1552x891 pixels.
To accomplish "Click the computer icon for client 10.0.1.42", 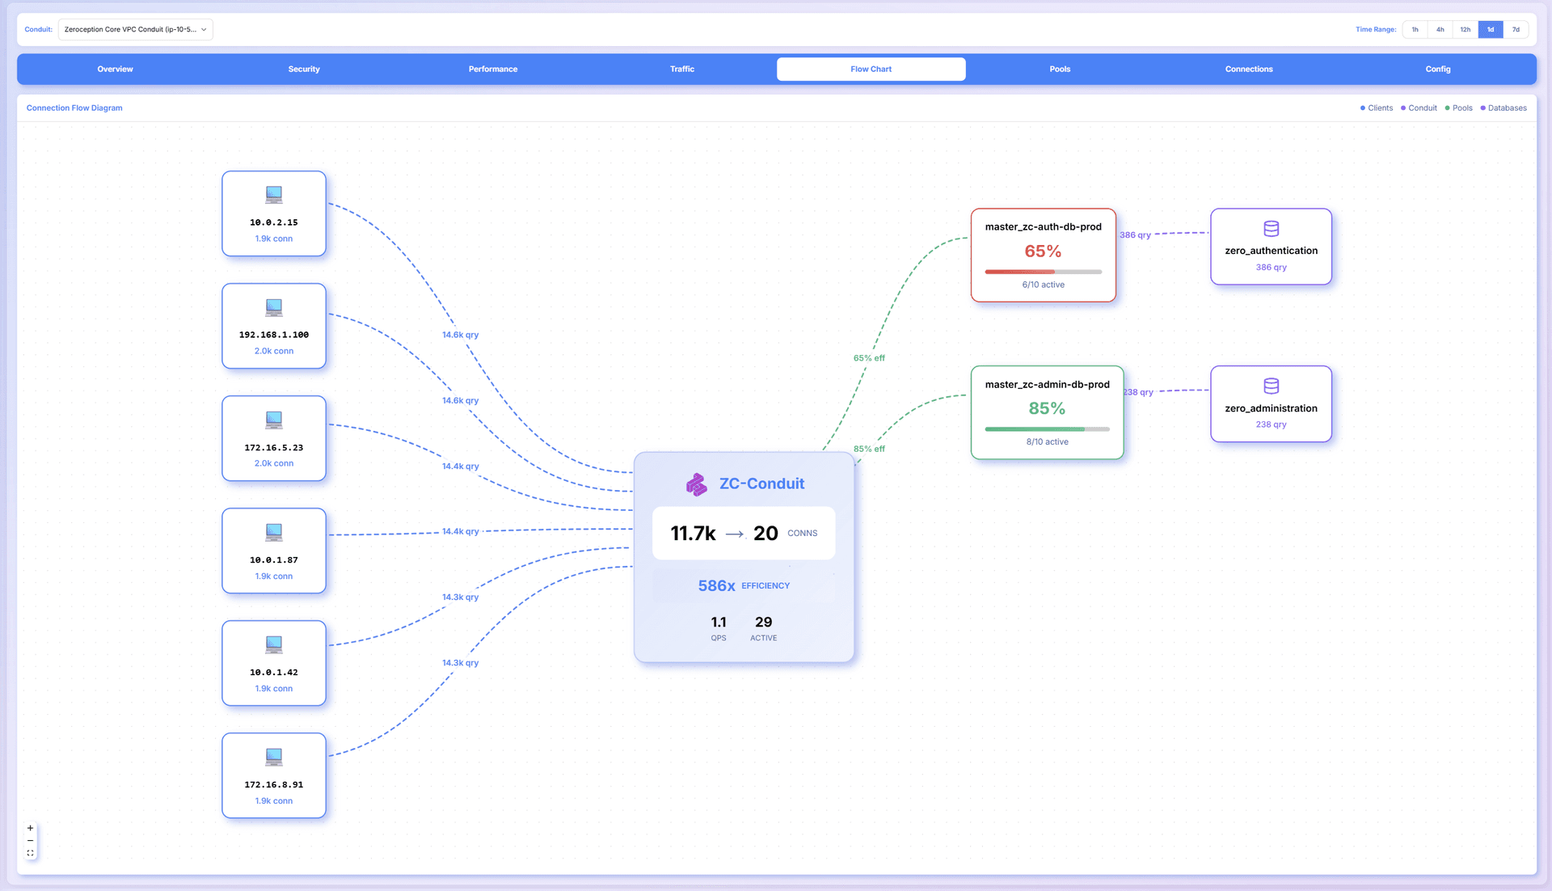I will 274,644.
